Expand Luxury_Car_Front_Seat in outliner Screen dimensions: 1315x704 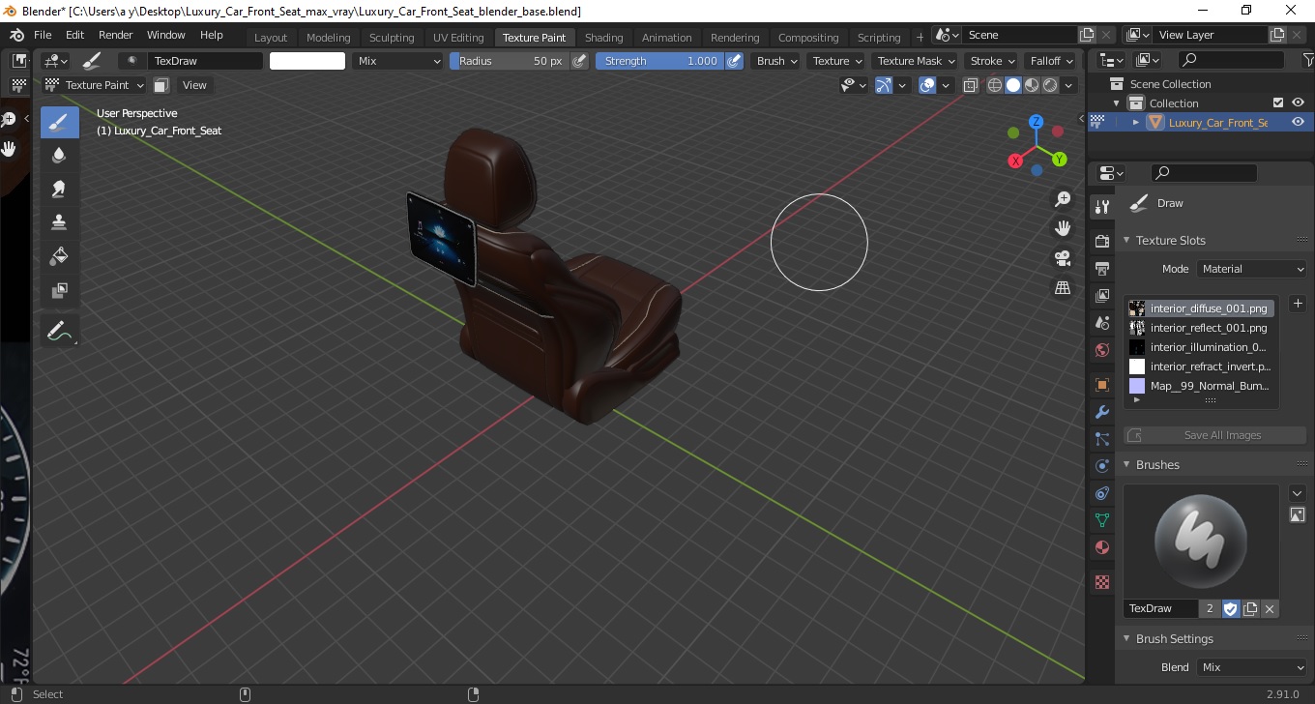click(1136, 122)
